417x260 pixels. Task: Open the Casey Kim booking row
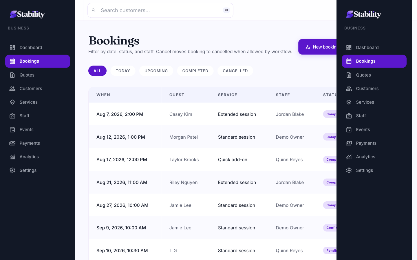pos(213,114)
